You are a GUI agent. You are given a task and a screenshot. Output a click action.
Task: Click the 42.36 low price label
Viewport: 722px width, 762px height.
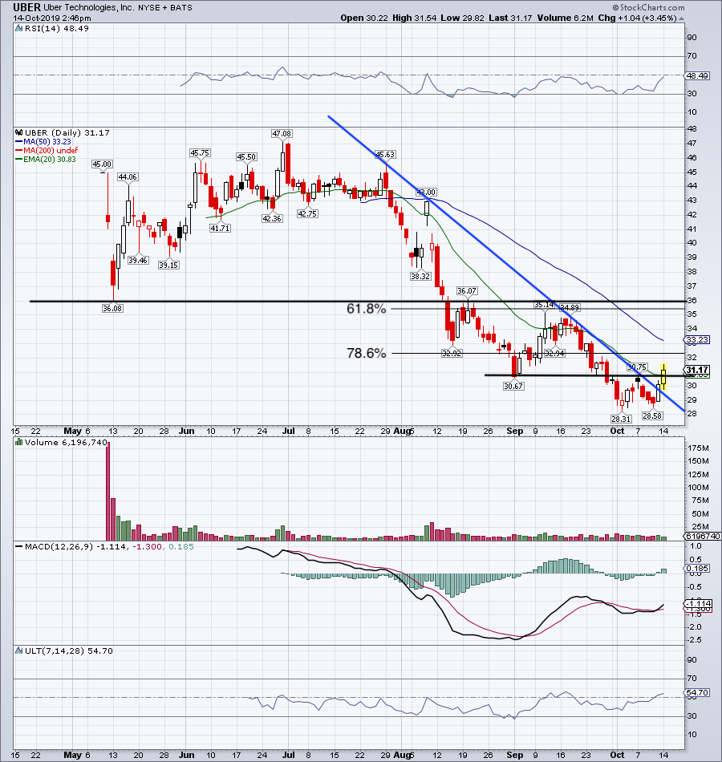coord(272,219)
